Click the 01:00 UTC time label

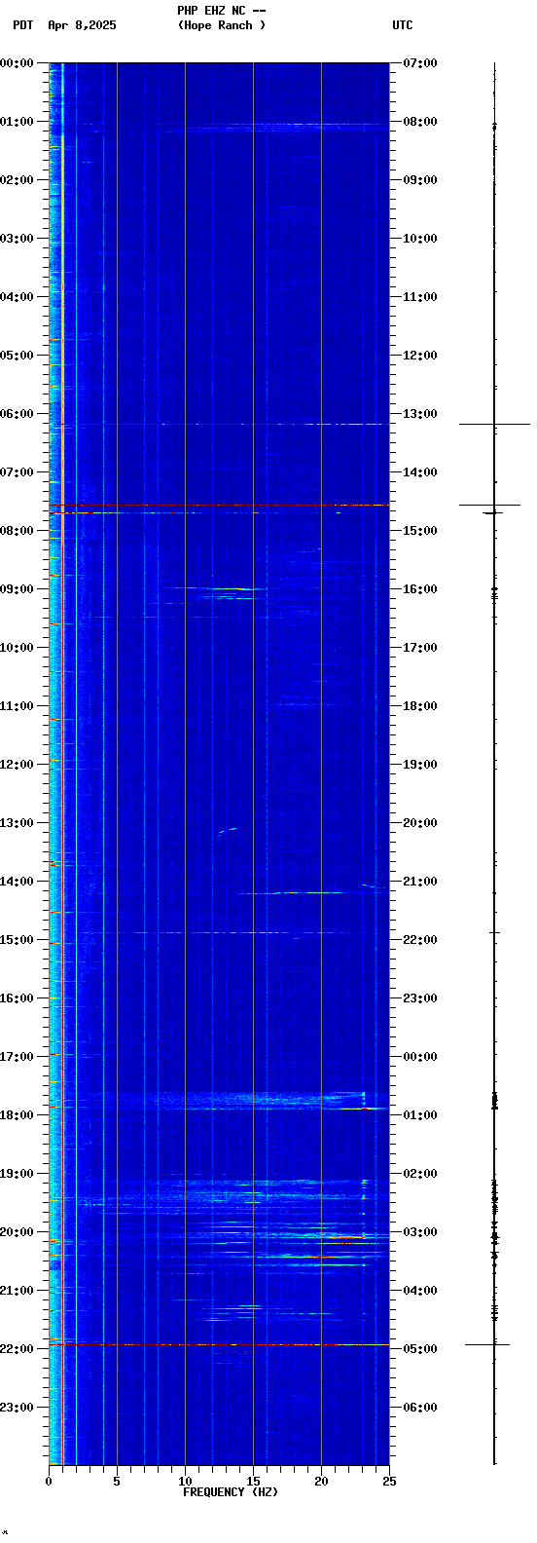point(420,1115)
